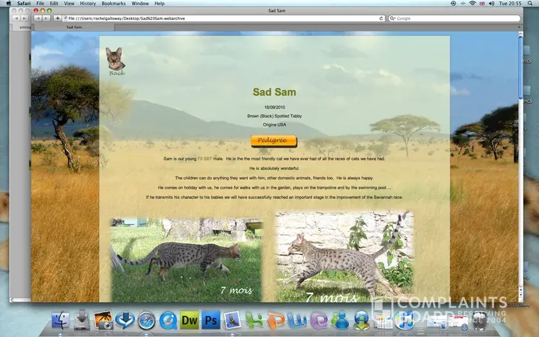Open the Bookmarks menu
The height and width of the screenshot is (337, 539).
pos(113,3)
